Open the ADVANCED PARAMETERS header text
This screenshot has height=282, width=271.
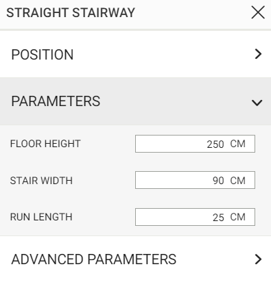point(94,259)
